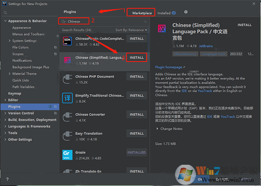Click the Easy-Translation plug icon
The width and height of the screenshot is (261, 186).
pos(67,136)
